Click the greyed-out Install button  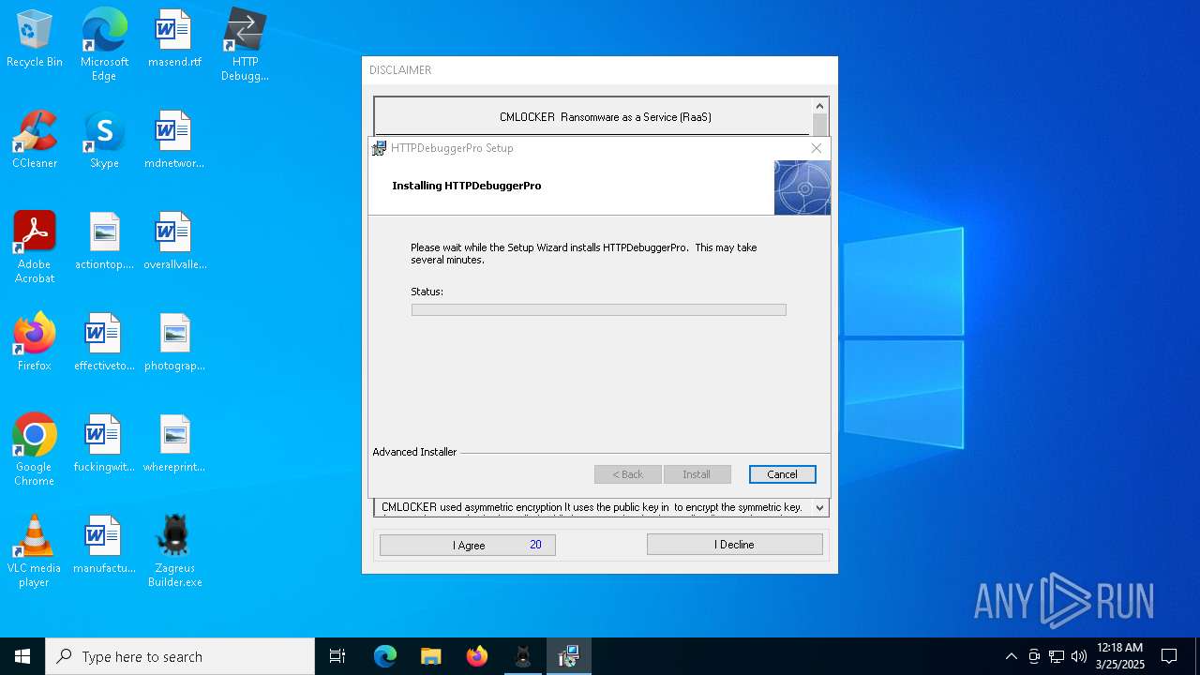click(697, 474)
